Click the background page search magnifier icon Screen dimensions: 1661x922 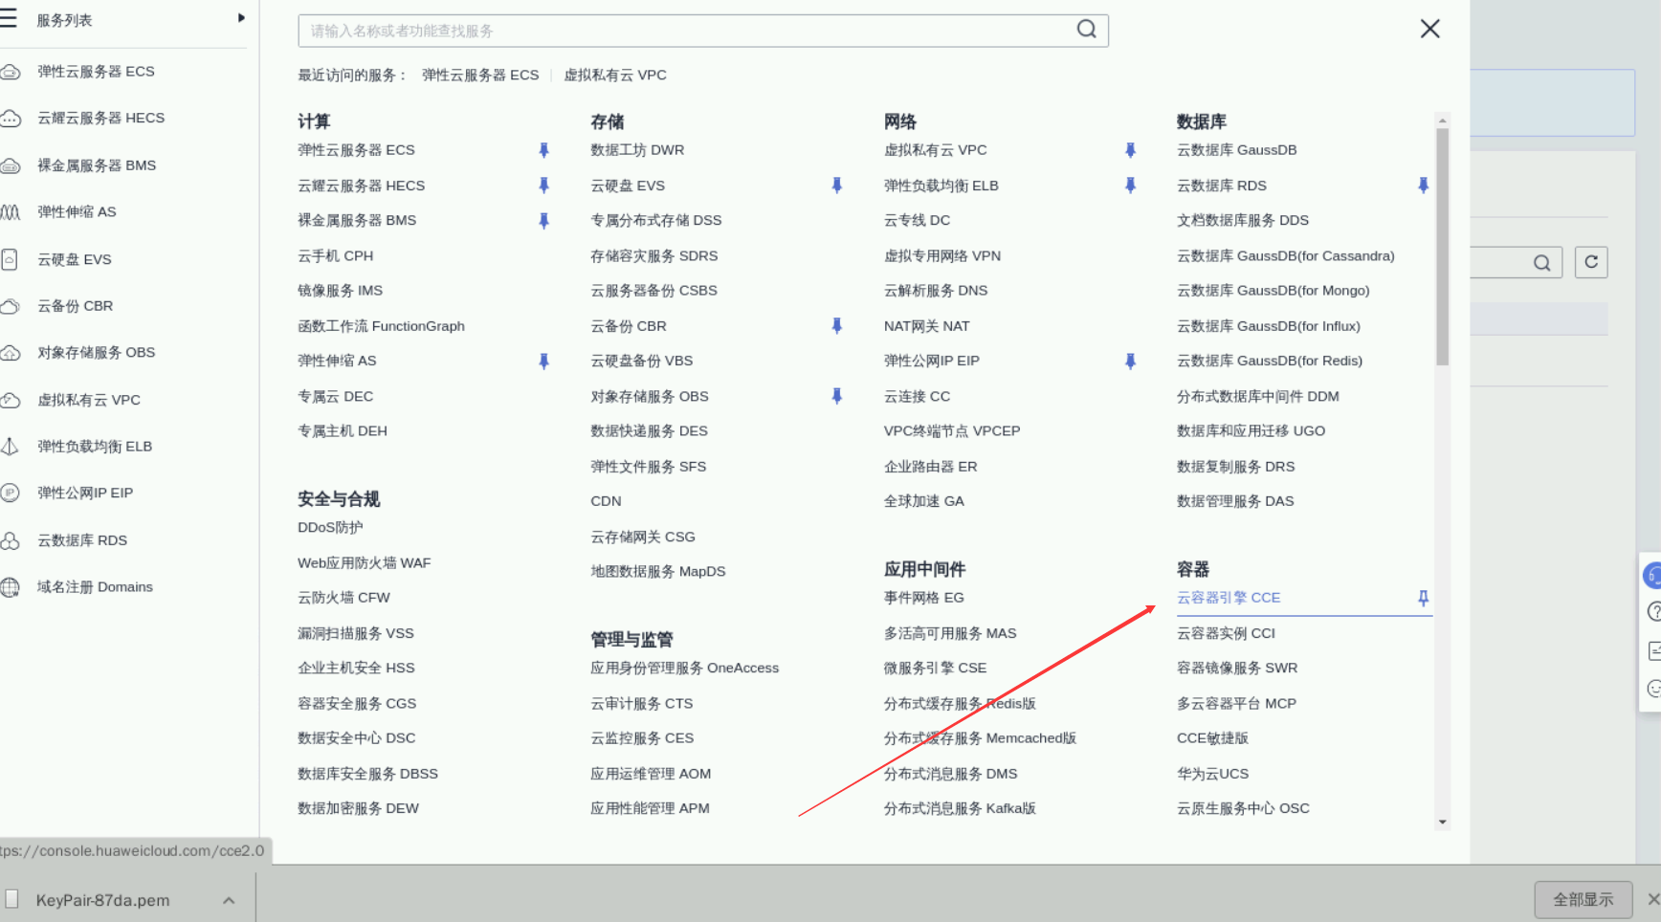[1541, 263]
